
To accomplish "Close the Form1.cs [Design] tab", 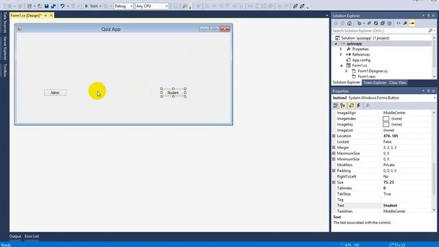I will click(51, 15).
